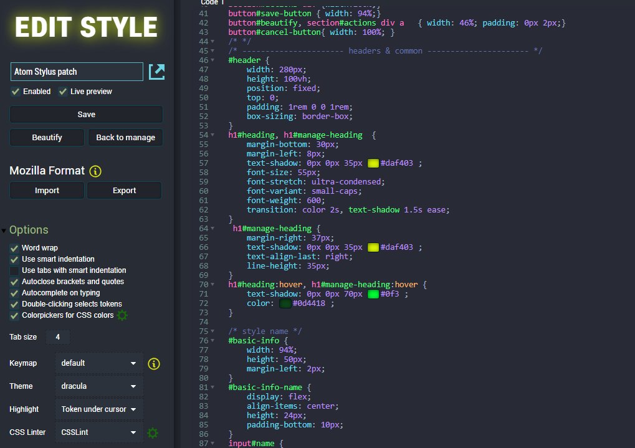This screenshot has width=635, height=448.
Task: Toggle Live preview off
Action: (63, 92)
